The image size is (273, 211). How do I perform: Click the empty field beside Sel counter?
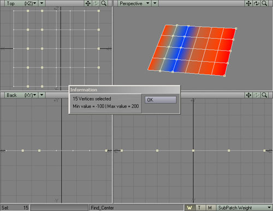click(60, 208)
